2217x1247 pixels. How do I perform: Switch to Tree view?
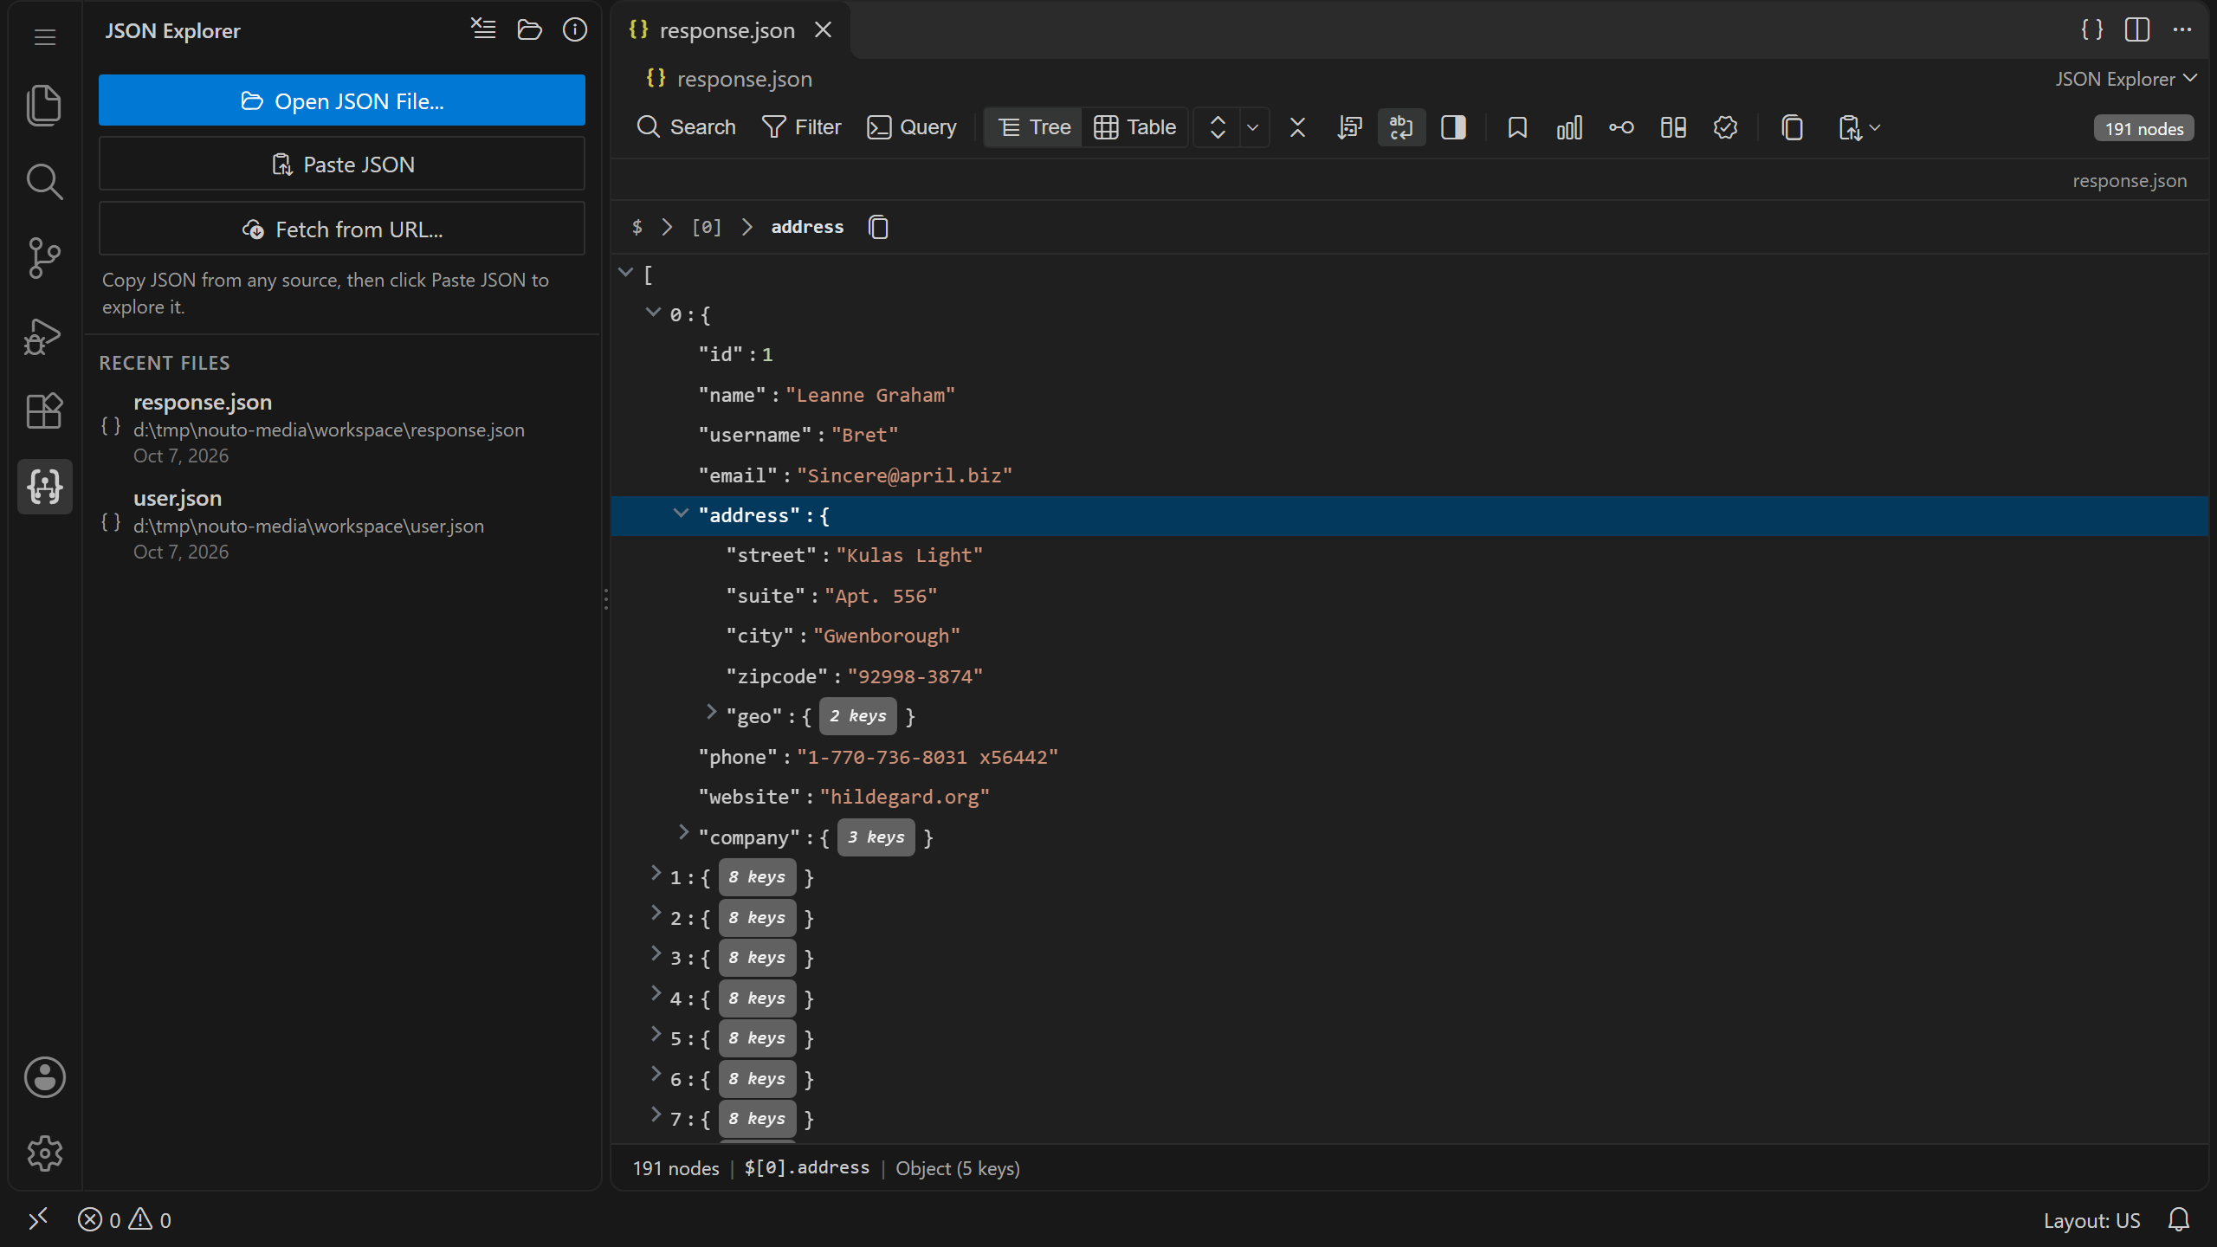(x=1034, y=128)
